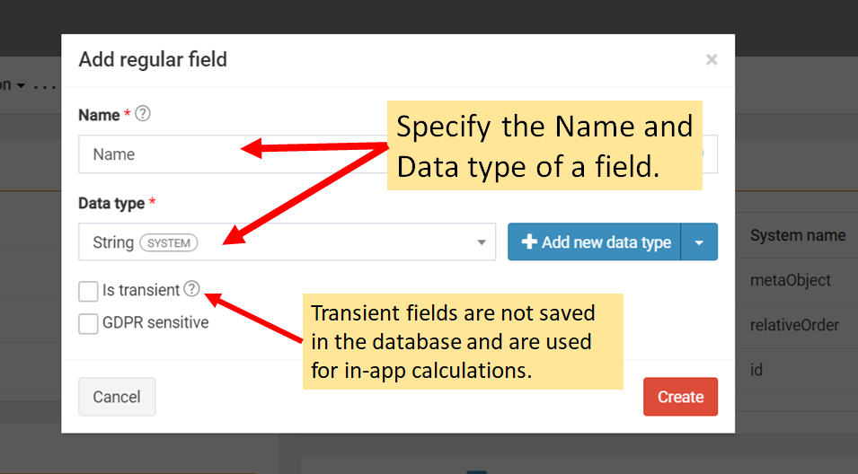Open the Data type dropdown showing String
This screenshot has width=858, height=474.
click(287, 242)
